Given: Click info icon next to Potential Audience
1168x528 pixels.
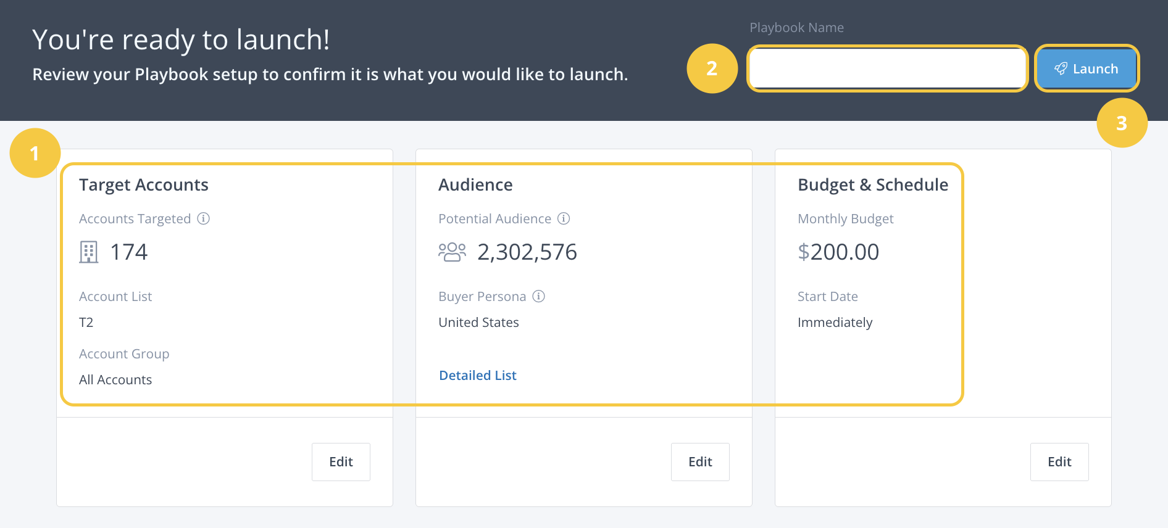Looking at the screenshot, I should (564, 218).
